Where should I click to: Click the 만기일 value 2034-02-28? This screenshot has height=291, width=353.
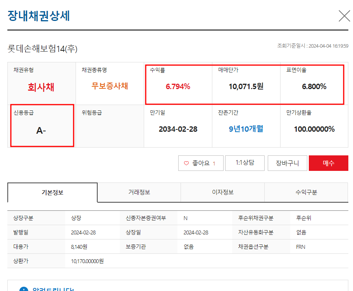click(178, 129)
